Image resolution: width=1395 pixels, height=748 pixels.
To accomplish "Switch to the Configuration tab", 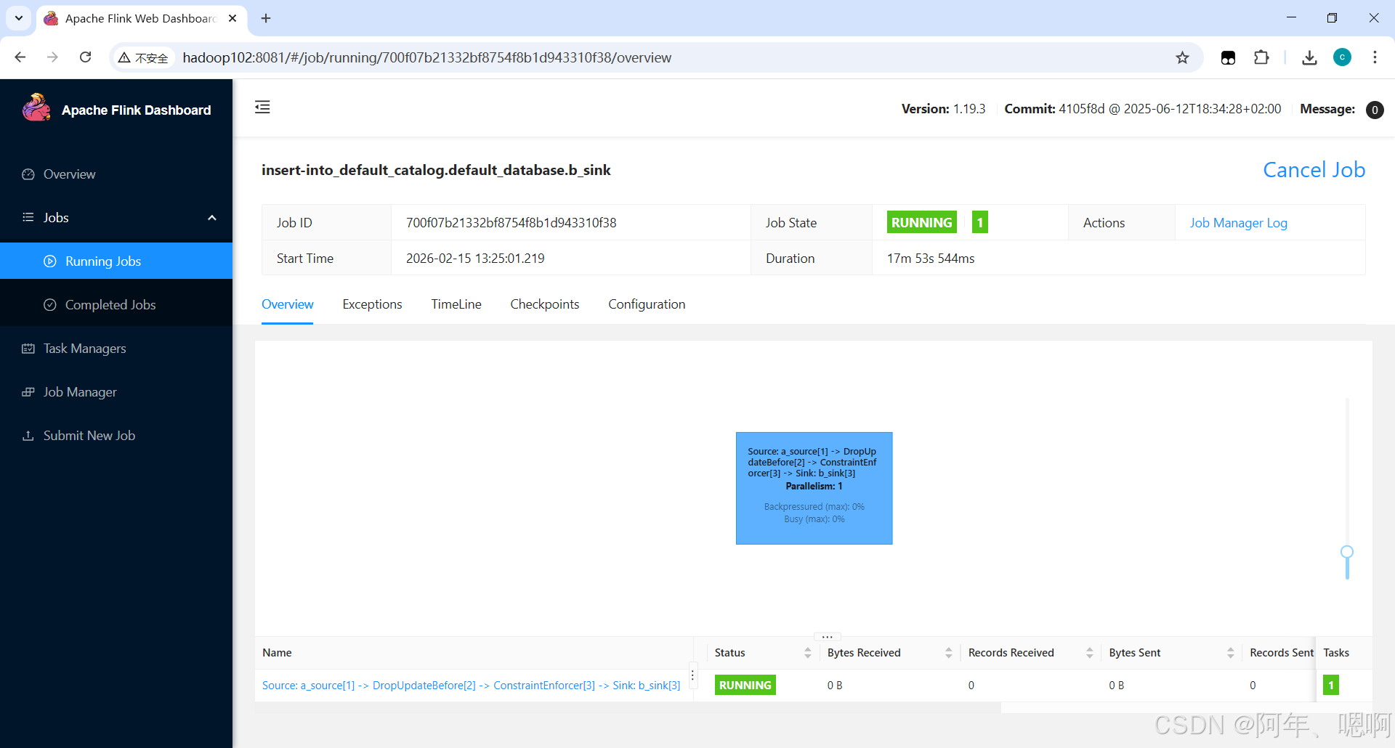I will [647, 304].
